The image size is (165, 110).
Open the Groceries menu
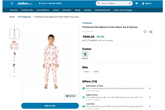(x=14, y=10)
